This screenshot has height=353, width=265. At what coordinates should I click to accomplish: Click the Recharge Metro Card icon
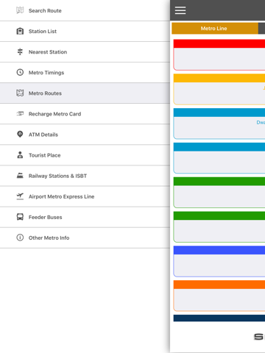tap(20, 113)
